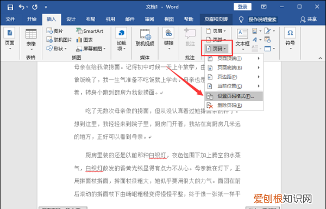Click the 共享 share button

pyautogui.click(x=309, y=20)
